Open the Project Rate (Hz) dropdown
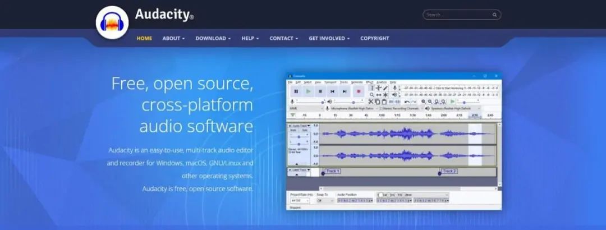The height and width of the screenshot is (230, 606). pos(300,201)
